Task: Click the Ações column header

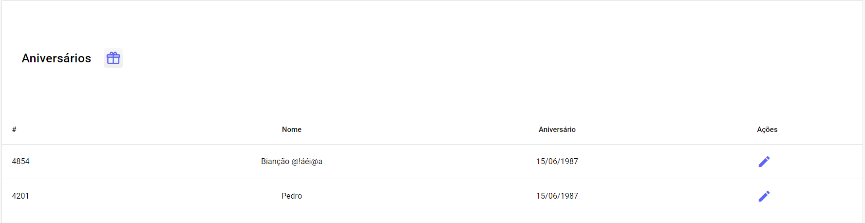Action: (767, 130)
